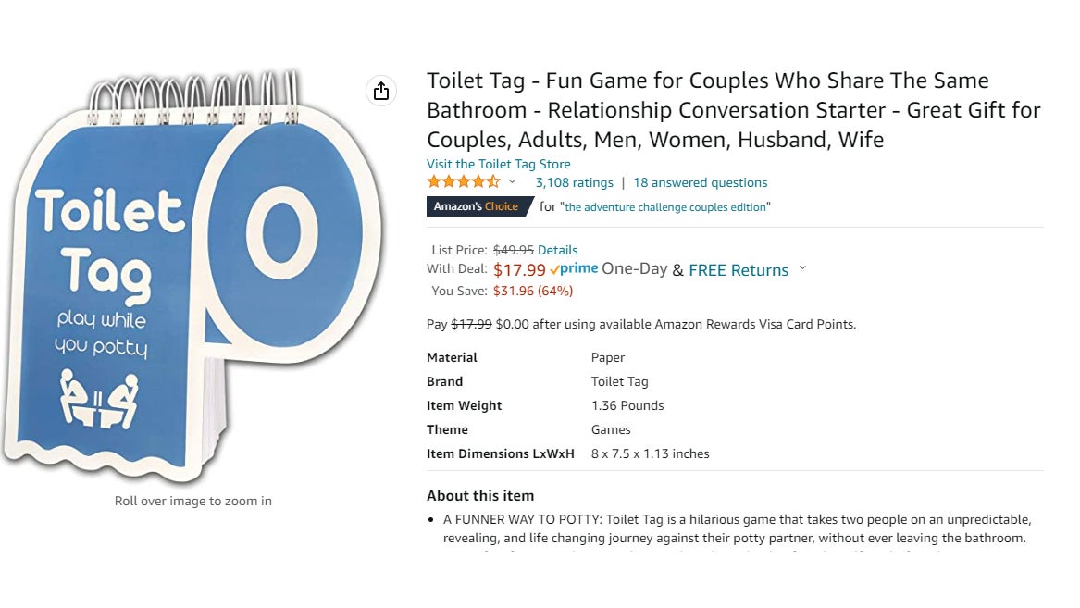Click the Amazon Prime logo icon
Image resolution: width=1080 pixels, height=608 pixels.
tap(574, 269)
